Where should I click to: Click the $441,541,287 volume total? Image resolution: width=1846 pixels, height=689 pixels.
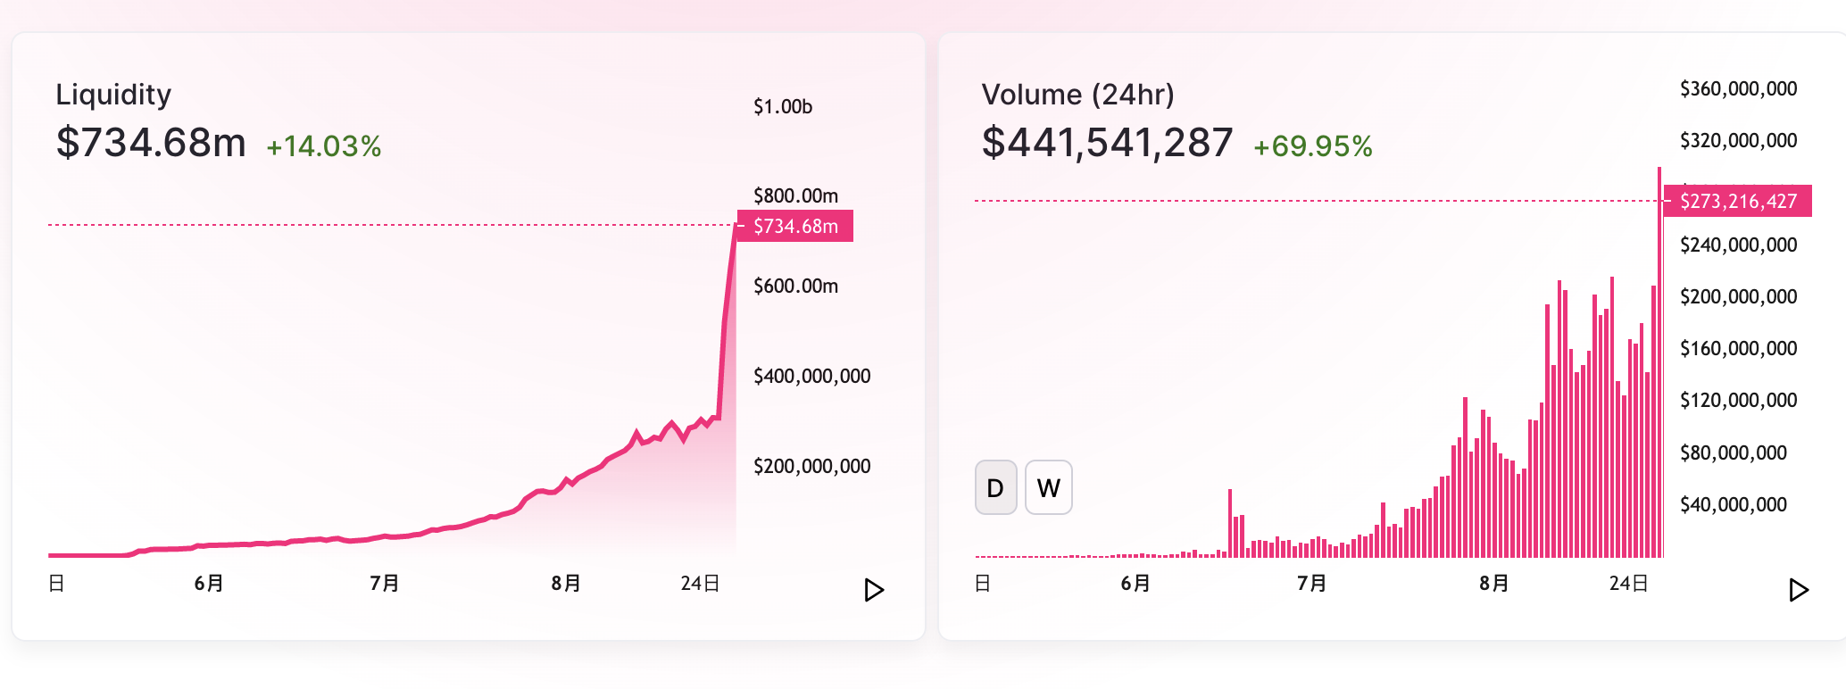coord(1107,143)
